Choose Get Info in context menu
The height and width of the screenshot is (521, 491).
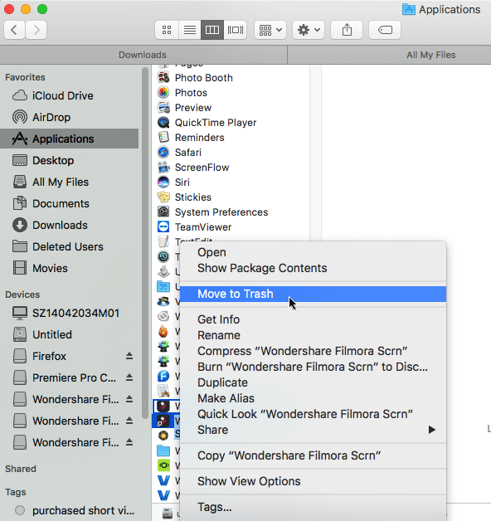(313, 319)
